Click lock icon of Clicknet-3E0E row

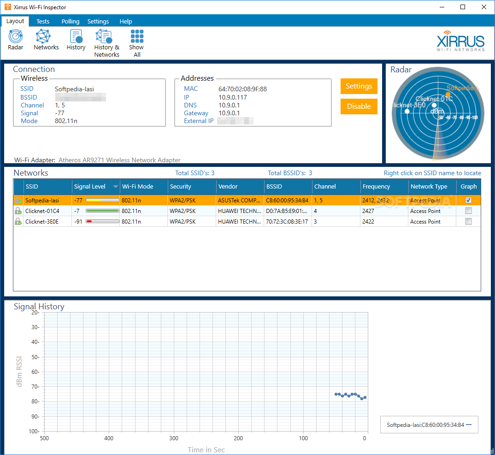tap(18, 222)
